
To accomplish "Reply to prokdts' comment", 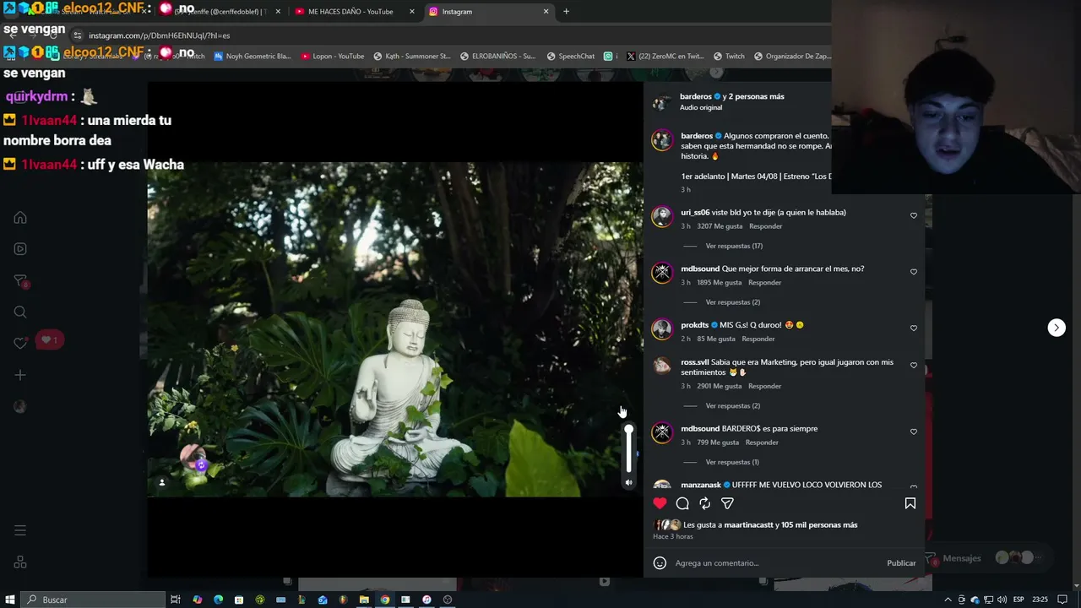I will [758, 339].
